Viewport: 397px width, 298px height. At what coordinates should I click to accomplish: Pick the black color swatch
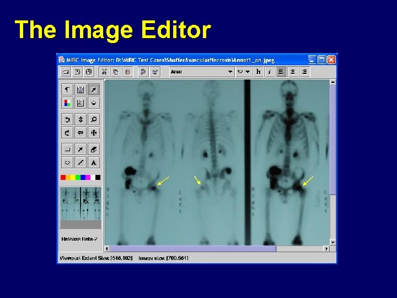tap(98, 178)
